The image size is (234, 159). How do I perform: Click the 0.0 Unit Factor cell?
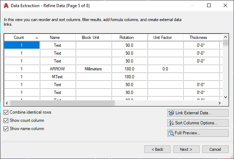coord(165,69)
